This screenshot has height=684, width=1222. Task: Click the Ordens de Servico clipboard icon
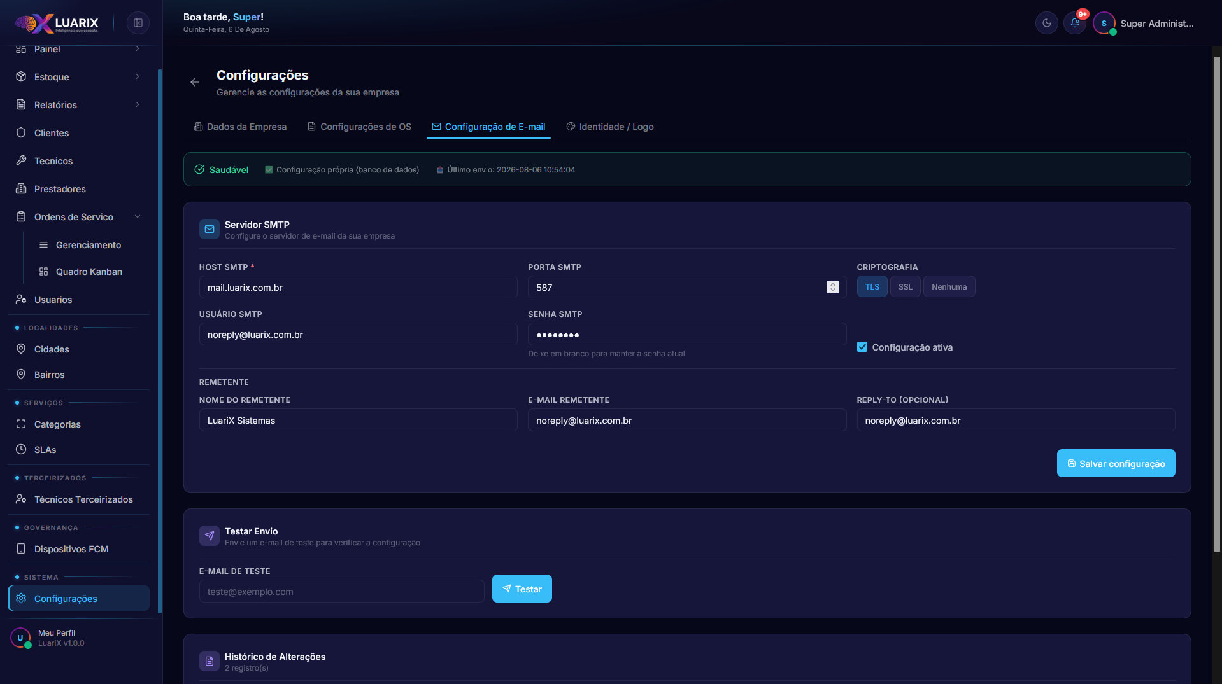(x=21, y=216)
